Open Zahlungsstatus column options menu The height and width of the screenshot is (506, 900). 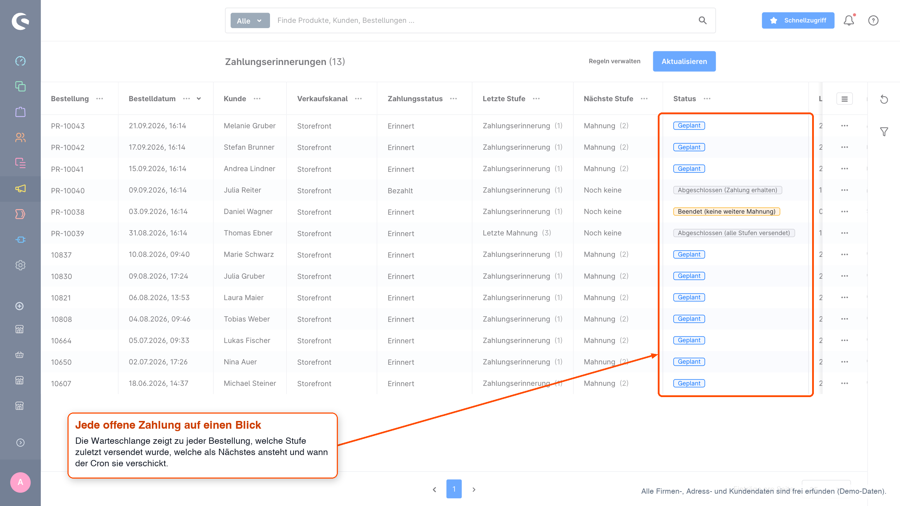454,99
